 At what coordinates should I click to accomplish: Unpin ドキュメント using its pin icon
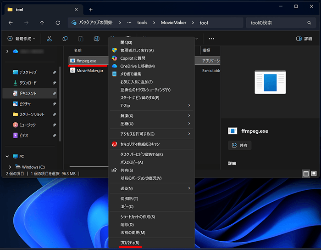pos(54,93)
